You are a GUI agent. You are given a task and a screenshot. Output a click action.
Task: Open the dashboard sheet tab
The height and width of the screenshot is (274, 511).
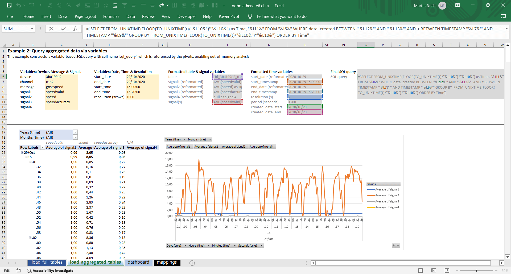pos(138,262)
